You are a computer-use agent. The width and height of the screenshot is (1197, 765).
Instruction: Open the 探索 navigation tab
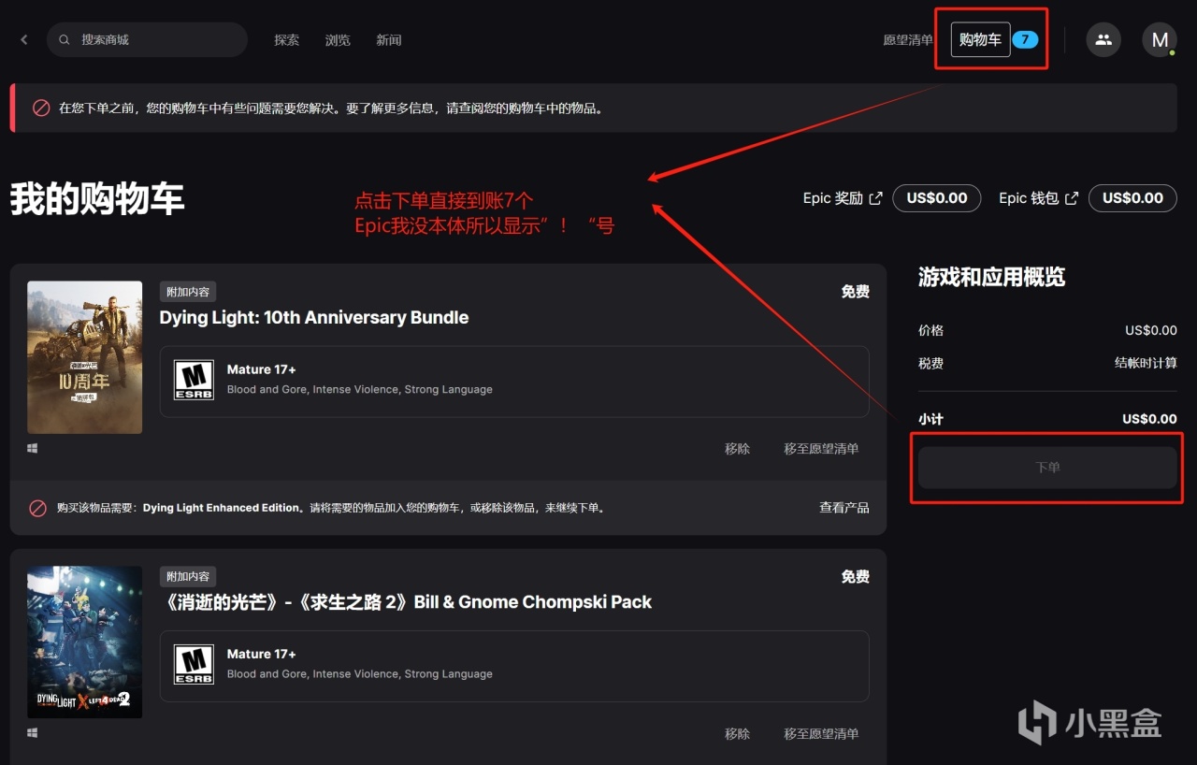pos(286,40)
